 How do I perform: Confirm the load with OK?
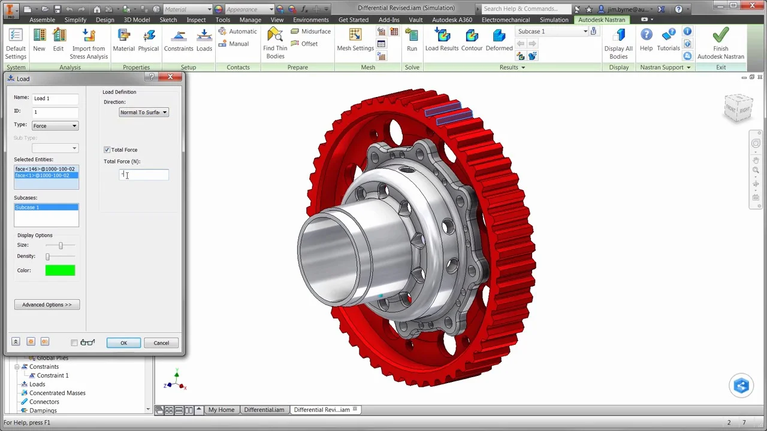(123, 343)
